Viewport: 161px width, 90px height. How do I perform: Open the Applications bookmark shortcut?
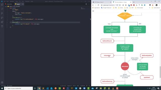(x=96, y=8)
